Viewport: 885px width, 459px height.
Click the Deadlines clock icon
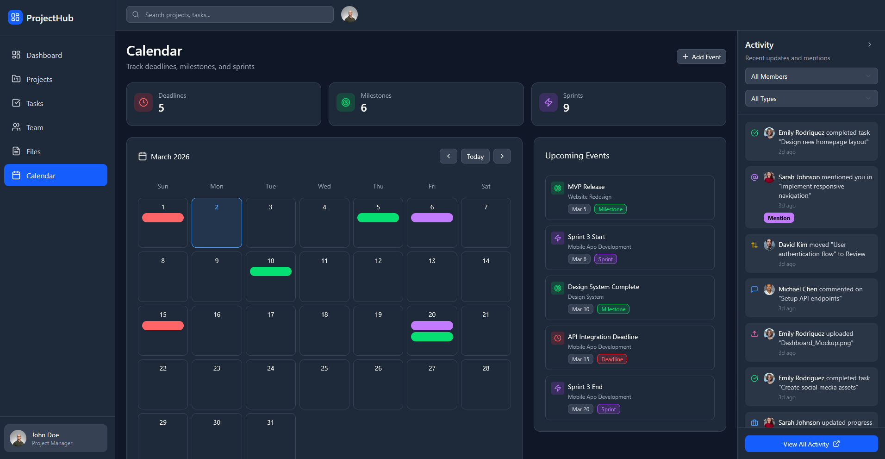click(143, 102)
